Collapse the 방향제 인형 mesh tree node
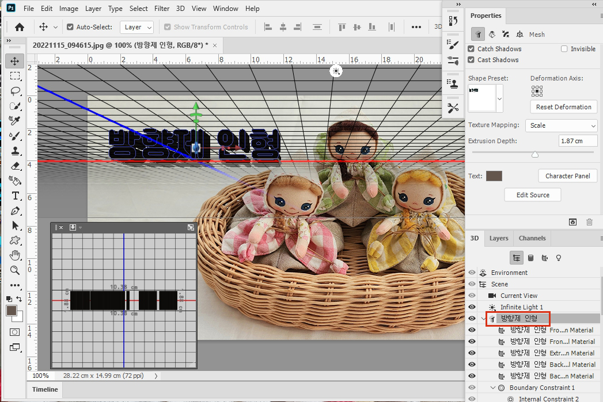The image size is (603, 402). click(x=483, y=319)
